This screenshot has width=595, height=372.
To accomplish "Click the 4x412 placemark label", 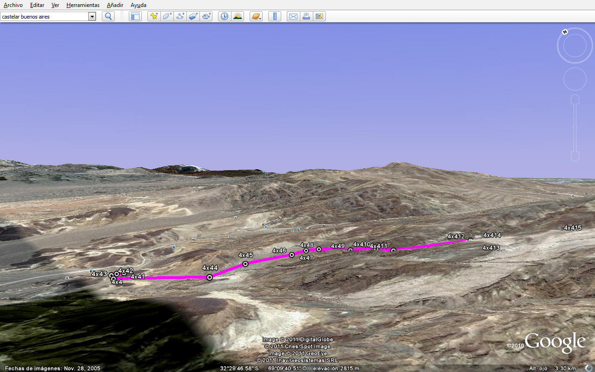I will coord(456,237).
